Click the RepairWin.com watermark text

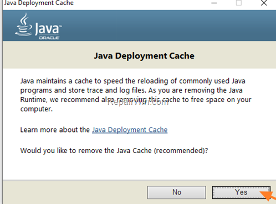coord(138,102)
